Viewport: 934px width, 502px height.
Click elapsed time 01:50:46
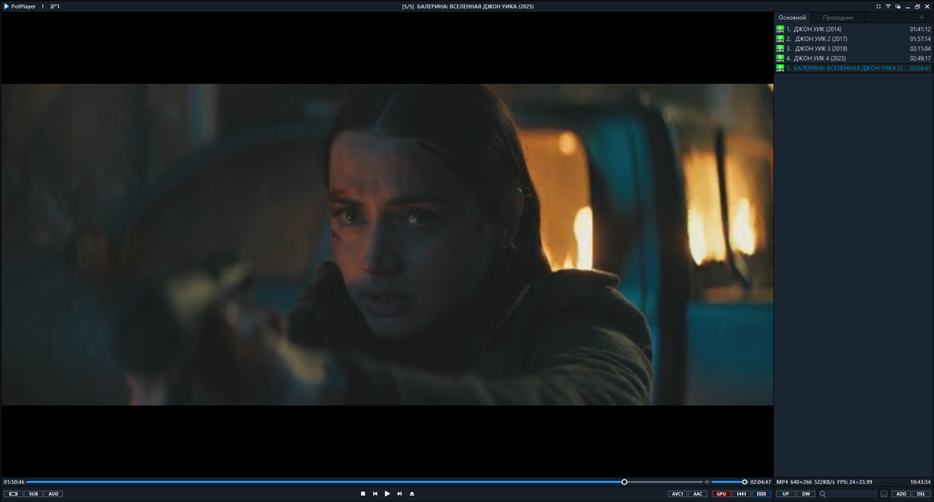14,482
